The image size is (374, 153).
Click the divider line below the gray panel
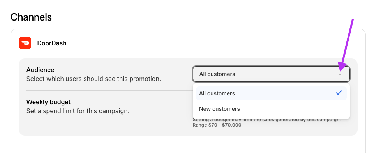(188, 145)
